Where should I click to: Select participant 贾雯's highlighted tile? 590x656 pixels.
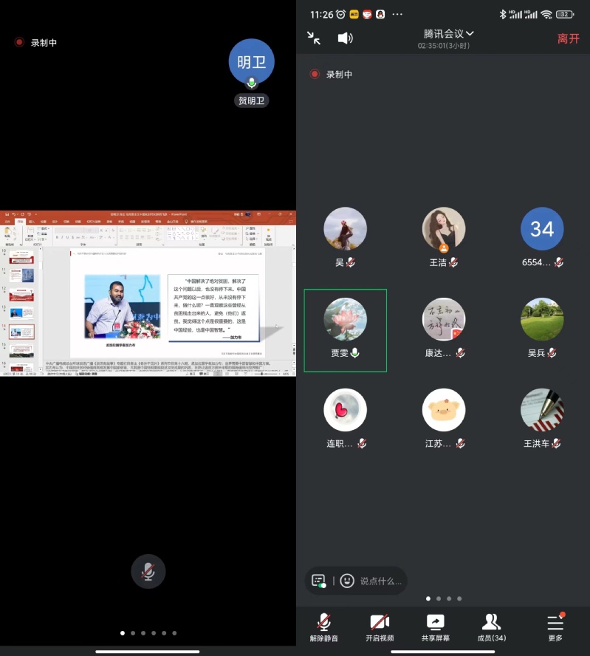346,329
